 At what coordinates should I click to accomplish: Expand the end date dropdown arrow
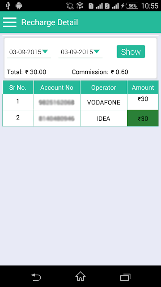click(x=97, y=52)
